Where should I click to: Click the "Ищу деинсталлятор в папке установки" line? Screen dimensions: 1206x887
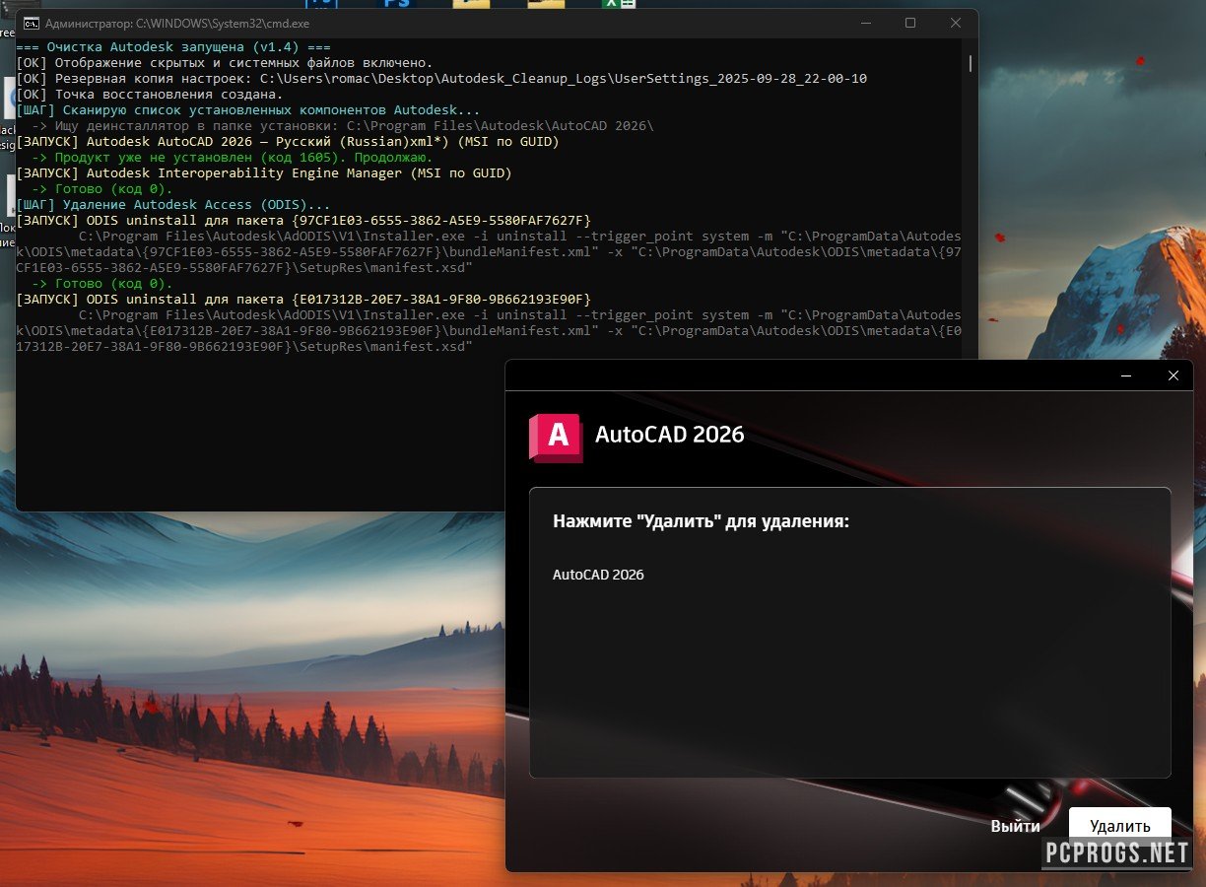coord(343,126)
